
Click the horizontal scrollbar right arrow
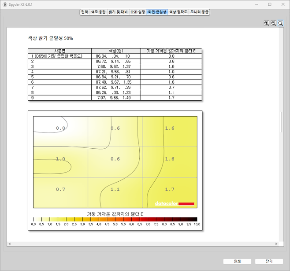pos(276,244)
